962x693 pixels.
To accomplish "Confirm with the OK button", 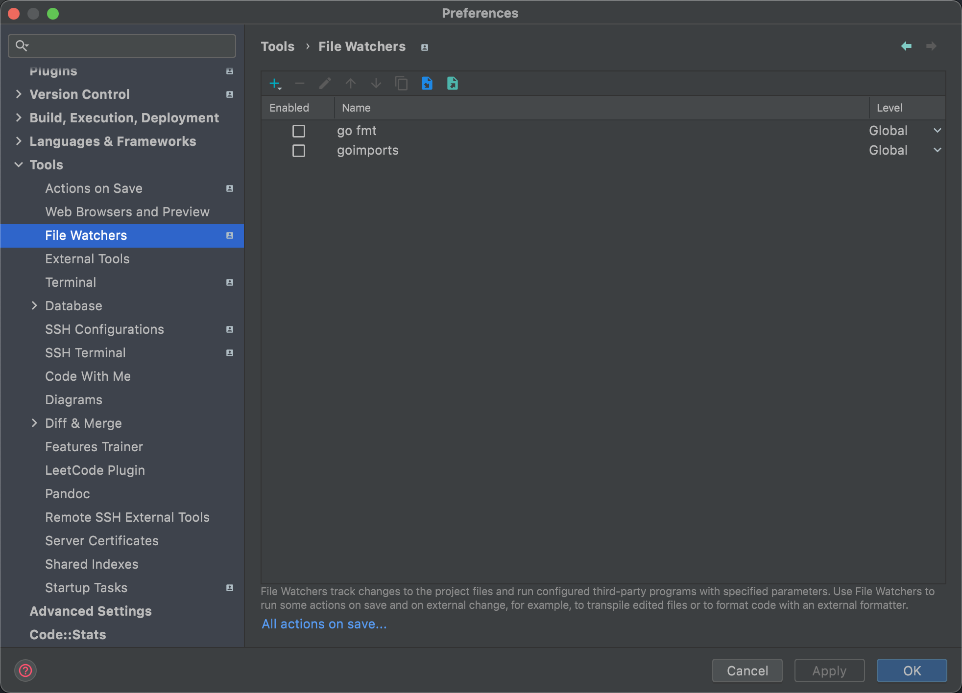I will pyautogui.click(x=912, y=670).
